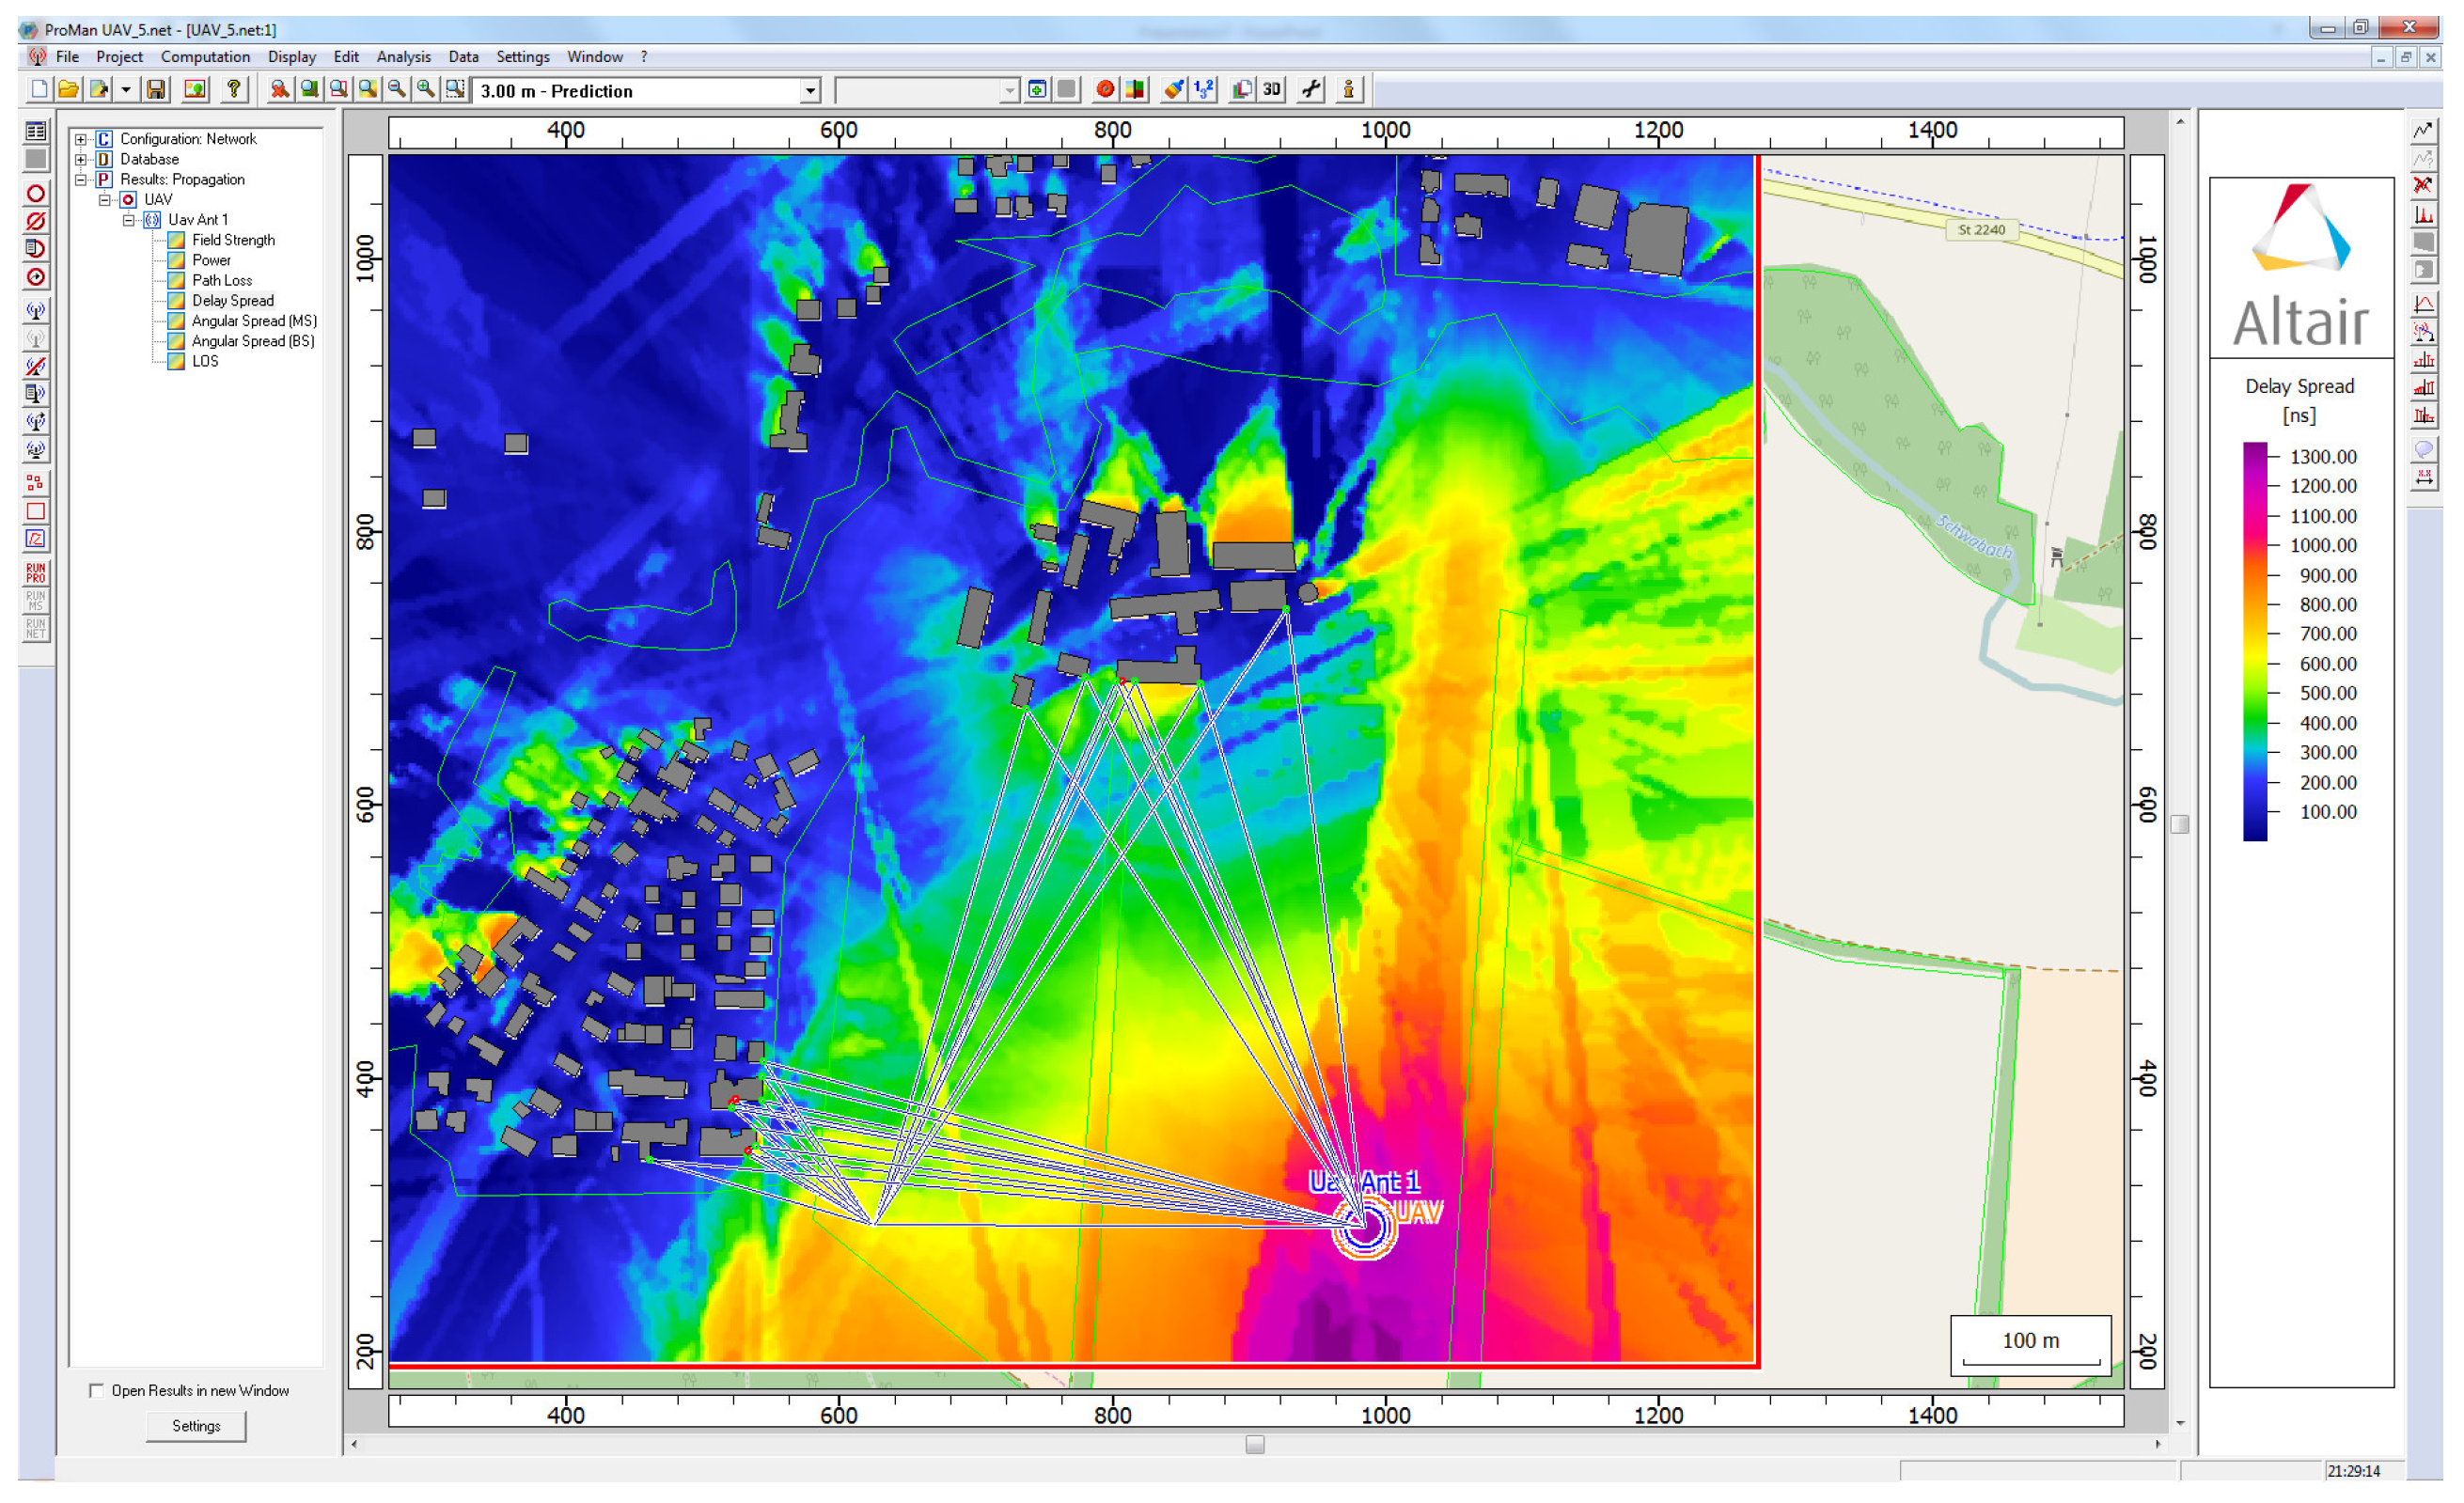Click the RUN PRO propagation button
The width and height of the screenshot is (2464, 1503).
click(x=36, y=573)
